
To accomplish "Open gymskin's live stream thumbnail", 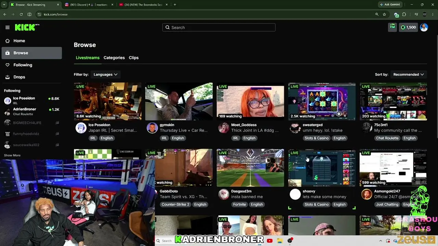I will pos(179,101).
